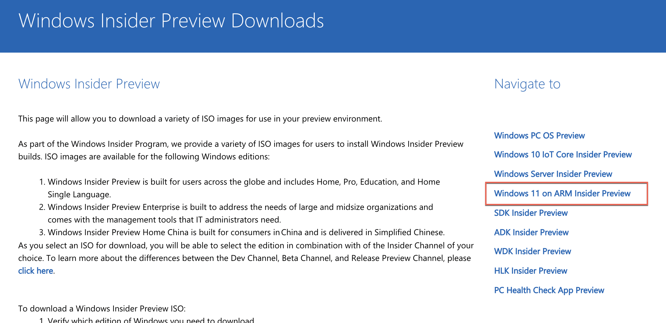
Task: Click the Home China edition list item
Action: click(x=246, y=233)
